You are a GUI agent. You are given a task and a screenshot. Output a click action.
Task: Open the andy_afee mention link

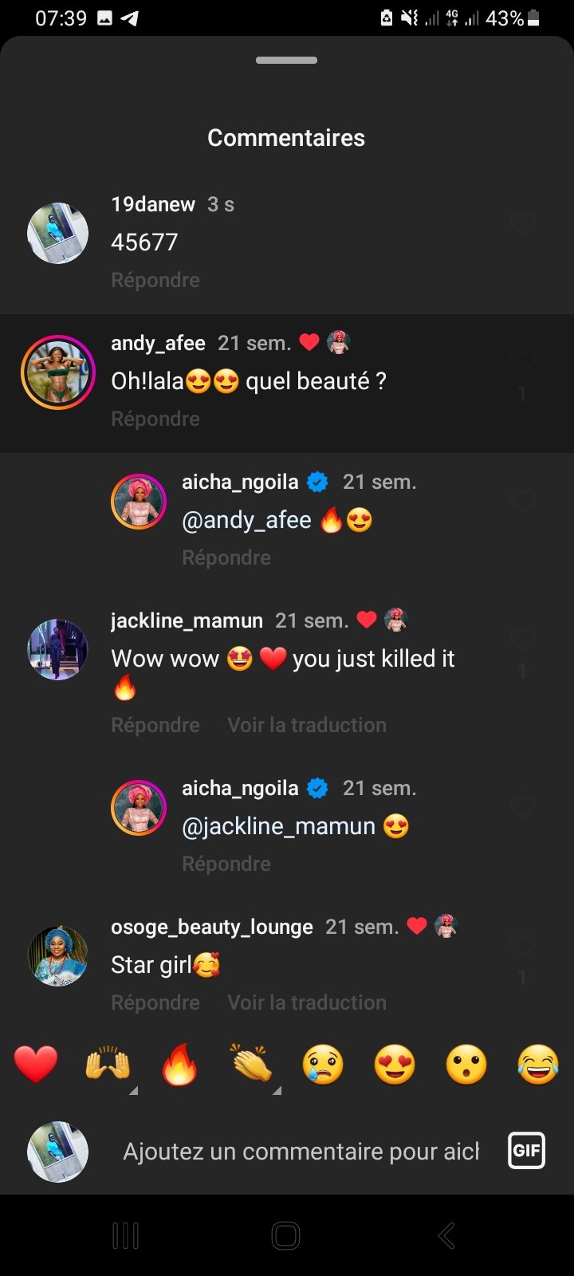click(246, 520)
